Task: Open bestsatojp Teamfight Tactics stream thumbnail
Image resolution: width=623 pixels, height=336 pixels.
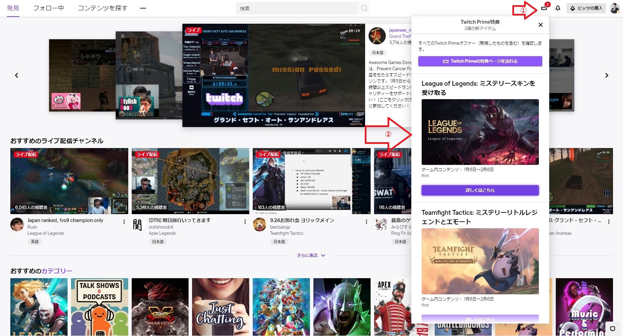Action: 312,181
